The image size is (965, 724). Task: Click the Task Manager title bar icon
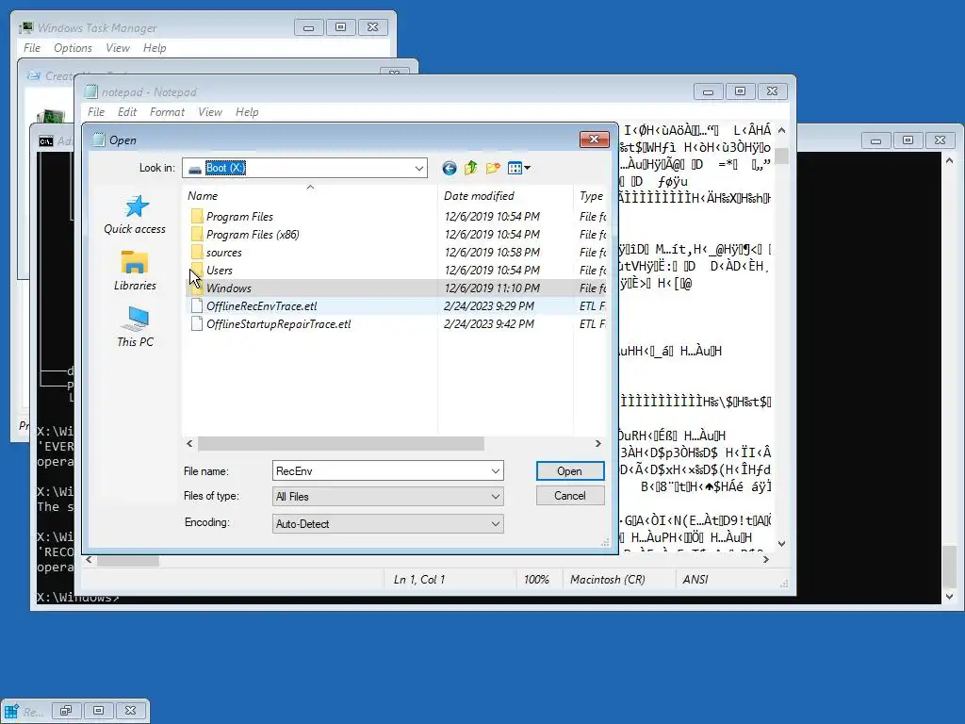click(x=26, y=27)
